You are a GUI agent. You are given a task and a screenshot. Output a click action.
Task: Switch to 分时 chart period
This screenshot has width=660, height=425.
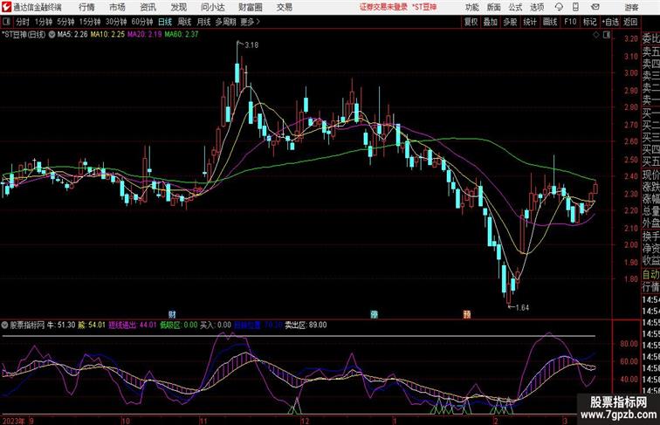pos(23,22)
